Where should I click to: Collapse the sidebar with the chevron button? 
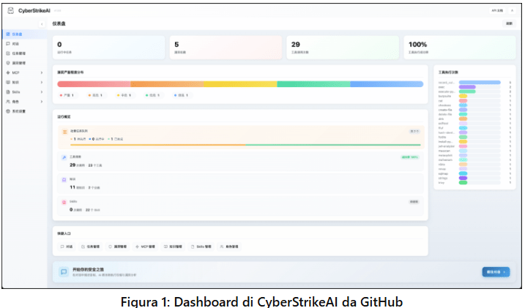[x=42, y=24]
